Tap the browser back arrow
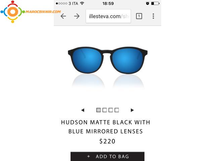This screenshot has height=161, width=215. 63,16
